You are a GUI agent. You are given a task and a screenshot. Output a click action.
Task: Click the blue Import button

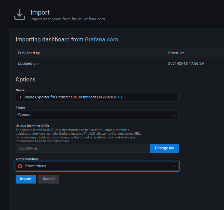pos(26,179)
